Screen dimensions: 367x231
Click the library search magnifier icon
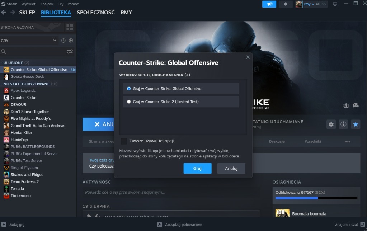coord(3,52)
